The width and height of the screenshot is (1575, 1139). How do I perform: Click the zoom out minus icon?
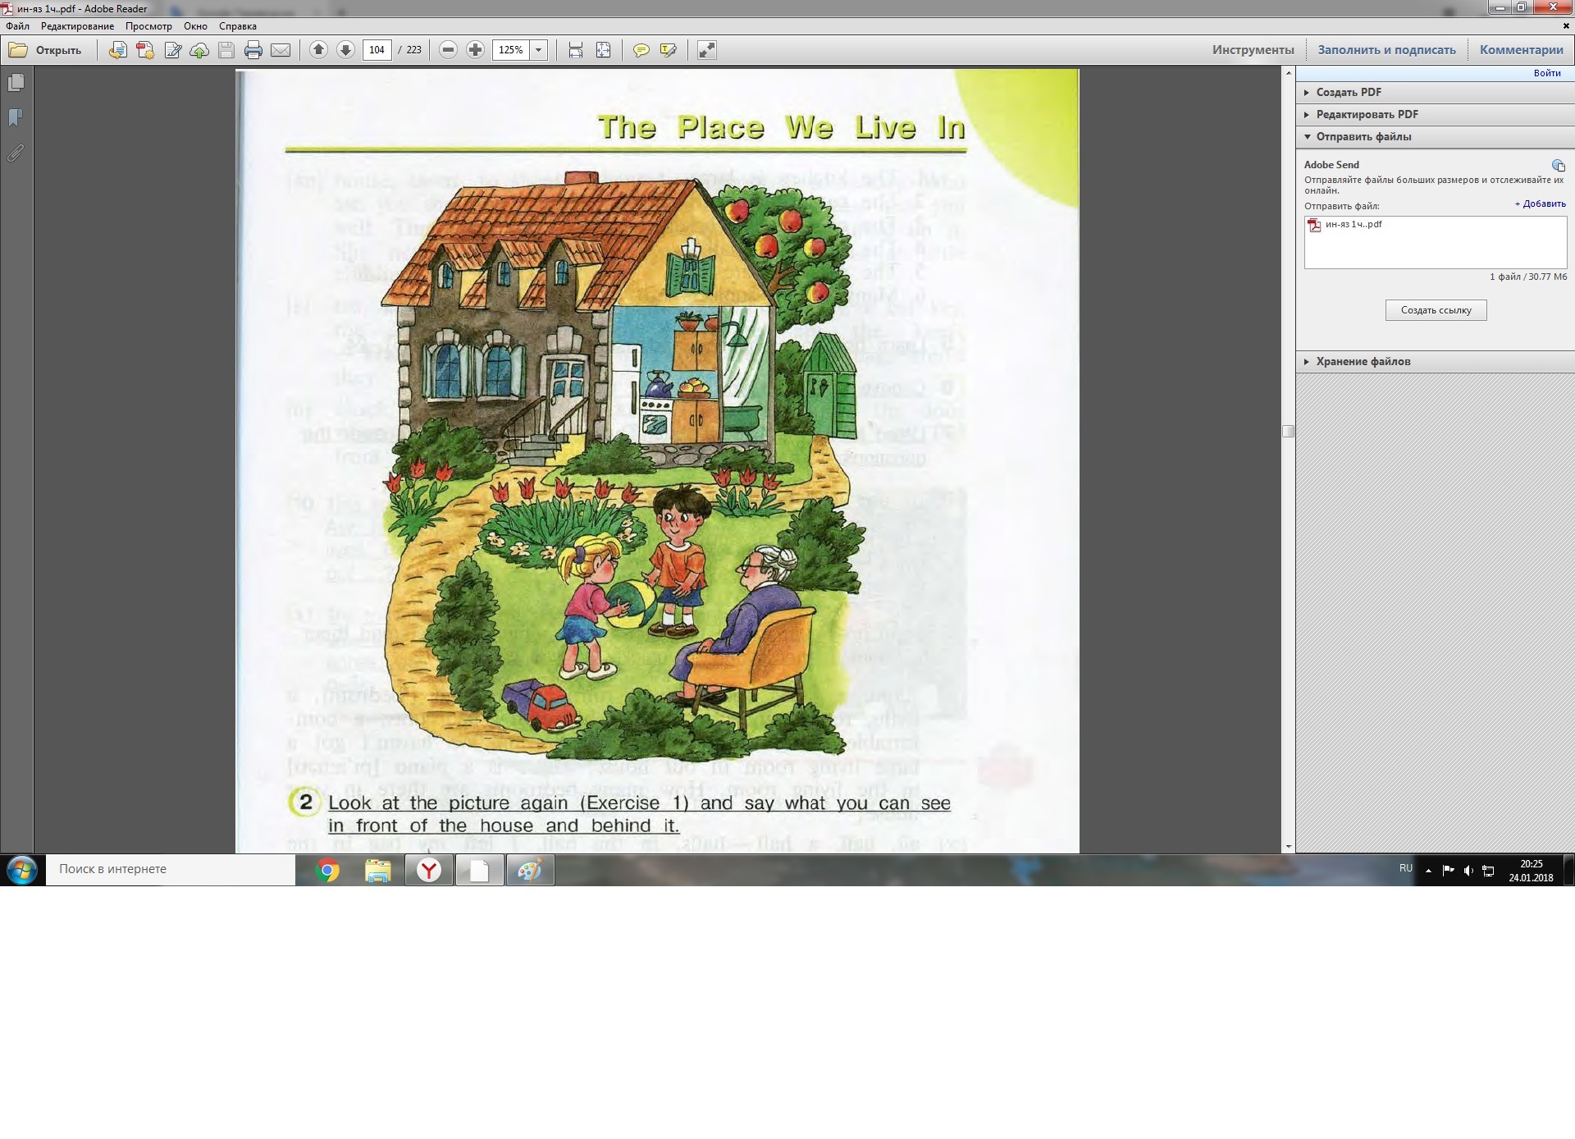tap(448, 50)
